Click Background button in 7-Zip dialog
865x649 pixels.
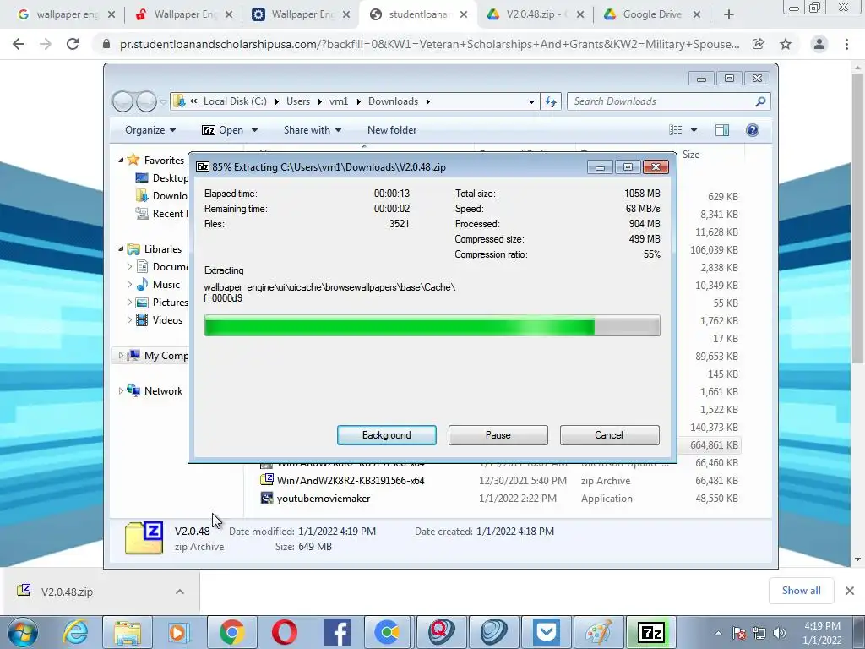(386, 435)
